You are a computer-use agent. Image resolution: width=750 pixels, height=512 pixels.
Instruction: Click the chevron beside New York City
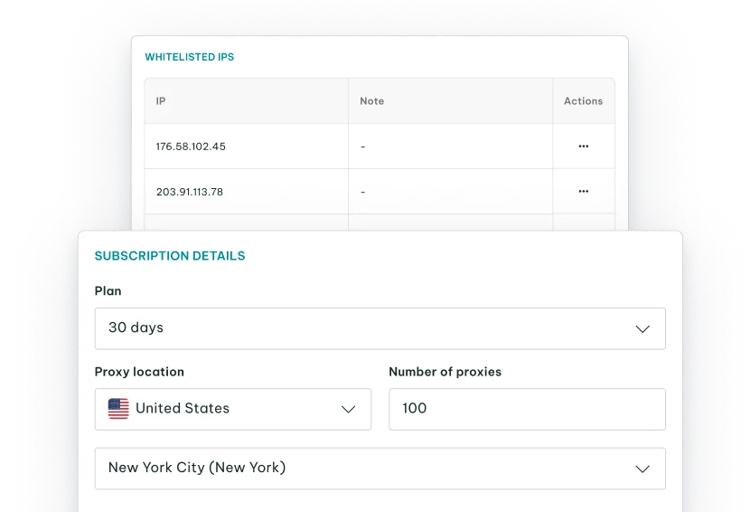pos(642,469)
